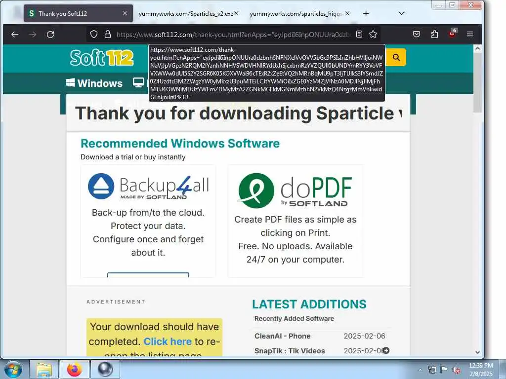This screenshot has width=506, height=379.
Task: Open the uBlock Origin extension icon
Action: pyautogui.click(x=453, y=34)
